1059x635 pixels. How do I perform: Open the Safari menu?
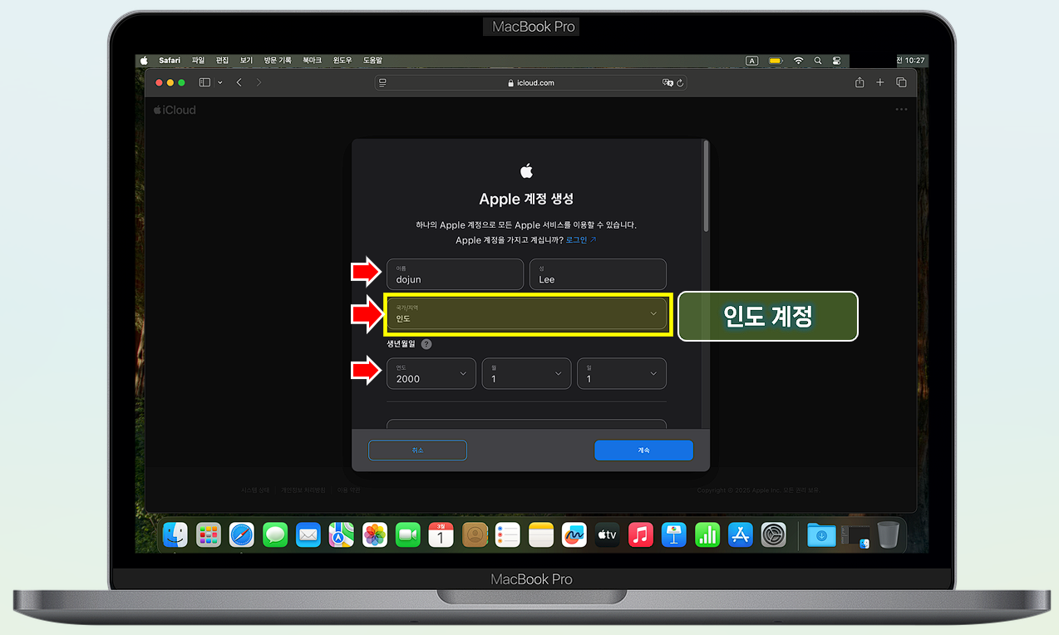(170, 61)
